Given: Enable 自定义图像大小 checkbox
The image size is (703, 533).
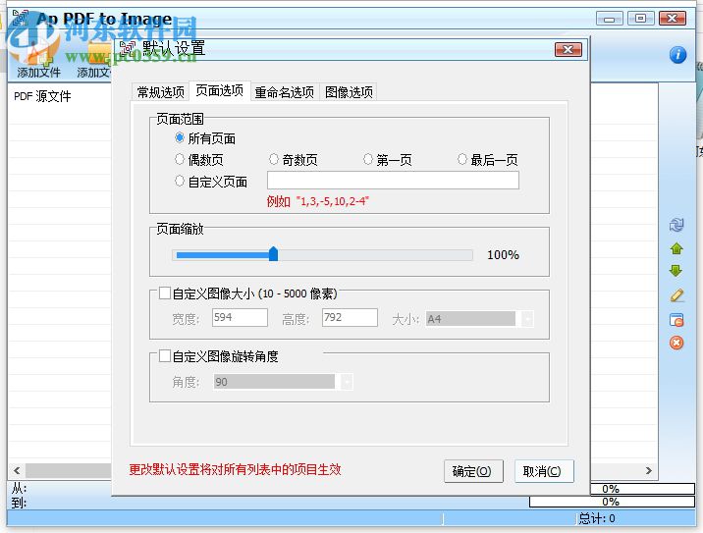Looking at the screenshot, I should [165, 293].
